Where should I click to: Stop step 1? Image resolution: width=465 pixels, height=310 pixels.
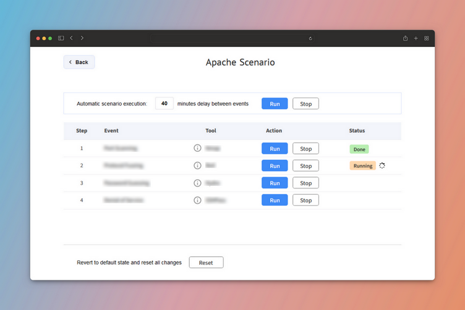305,149
